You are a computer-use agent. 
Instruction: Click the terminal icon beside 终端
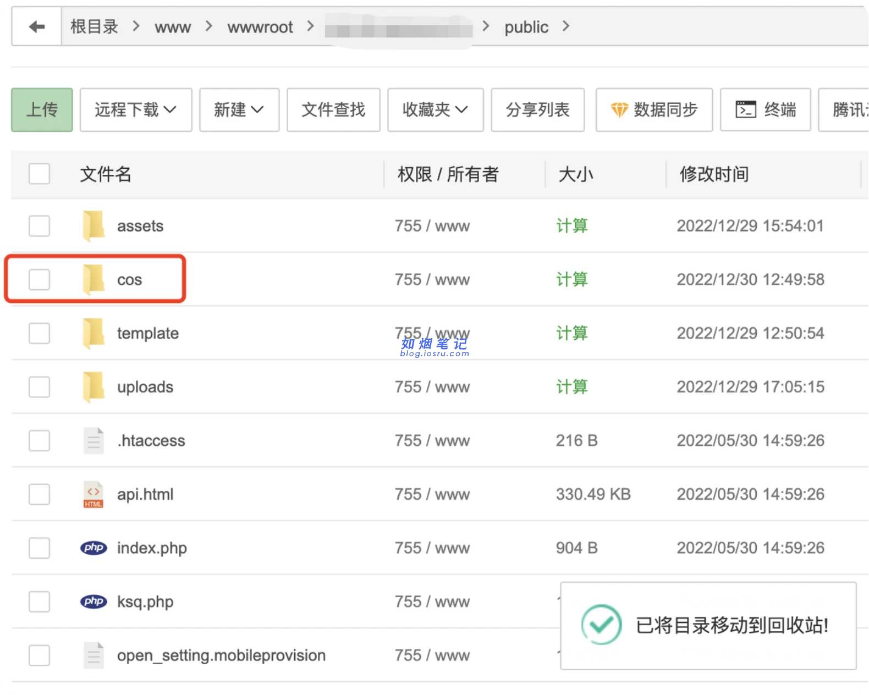[746, 110]
